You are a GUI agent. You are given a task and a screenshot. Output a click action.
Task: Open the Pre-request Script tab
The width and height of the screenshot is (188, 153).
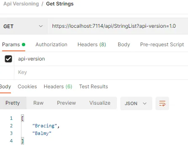coord(162,45)
